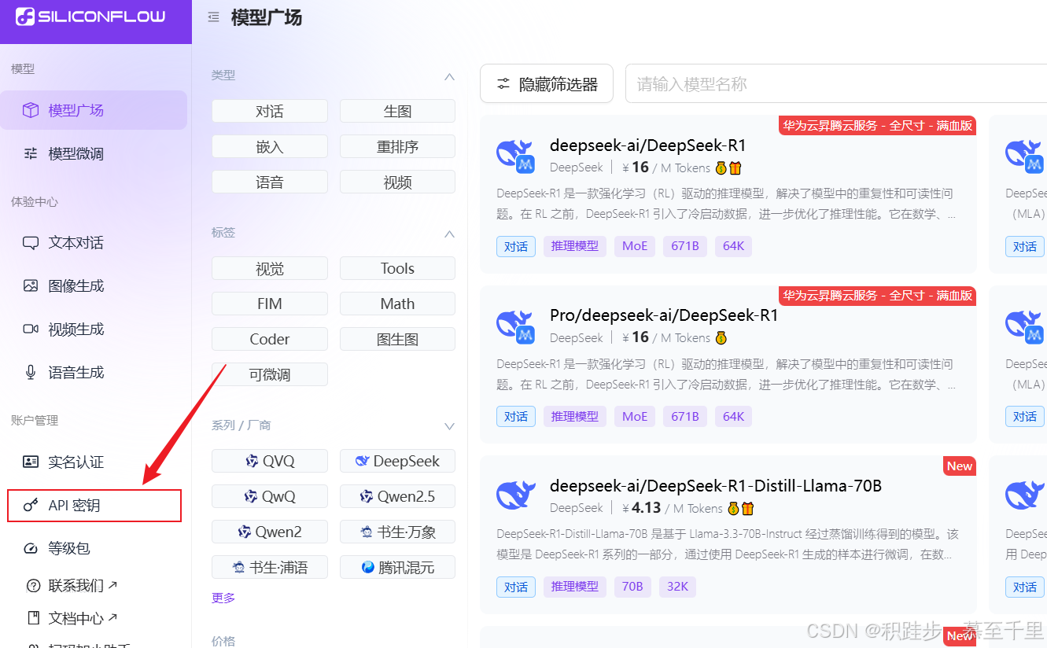The width and height of the screenshot is (1047, 648).
Task: Focus the 请输入模型名称 search field
Action: 836,83
